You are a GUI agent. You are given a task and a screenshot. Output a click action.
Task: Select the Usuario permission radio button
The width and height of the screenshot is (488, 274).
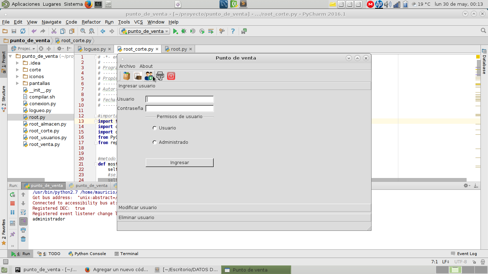pyautogui.click(x=155, y=128)
